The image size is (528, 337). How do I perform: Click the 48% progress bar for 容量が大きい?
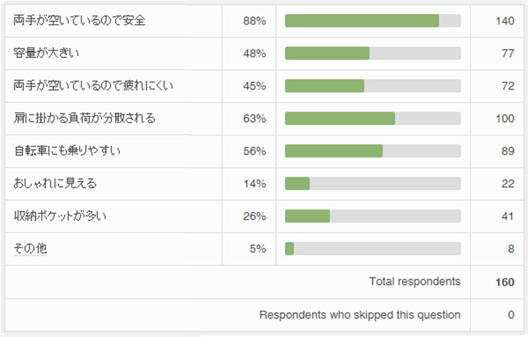(x=372, y=54)
